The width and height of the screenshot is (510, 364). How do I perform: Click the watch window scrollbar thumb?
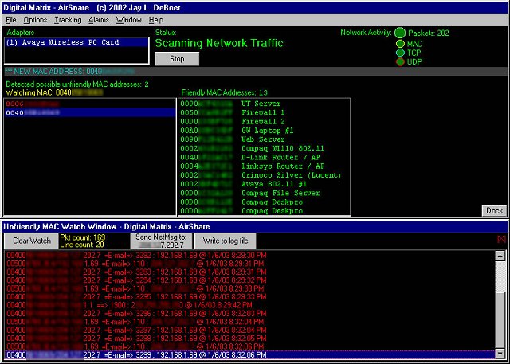pyautogui.click(x=500, y=320)
